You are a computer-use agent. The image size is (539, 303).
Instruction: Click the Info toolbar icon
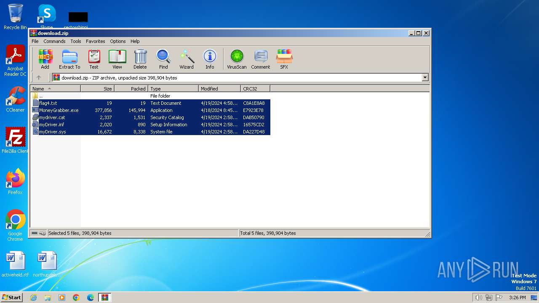pyautogui.click(x=210, y=59)
